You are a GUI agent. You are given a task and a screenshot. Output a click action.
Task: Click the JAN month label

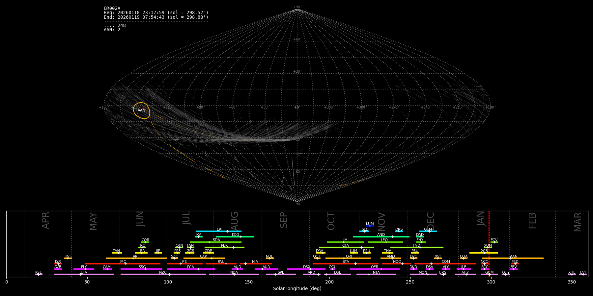481,218
